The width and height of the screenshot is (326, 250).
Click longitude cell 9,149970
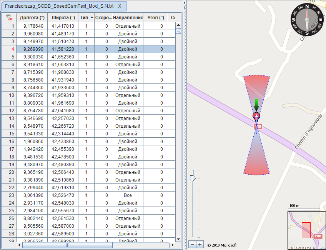(32, 42)
